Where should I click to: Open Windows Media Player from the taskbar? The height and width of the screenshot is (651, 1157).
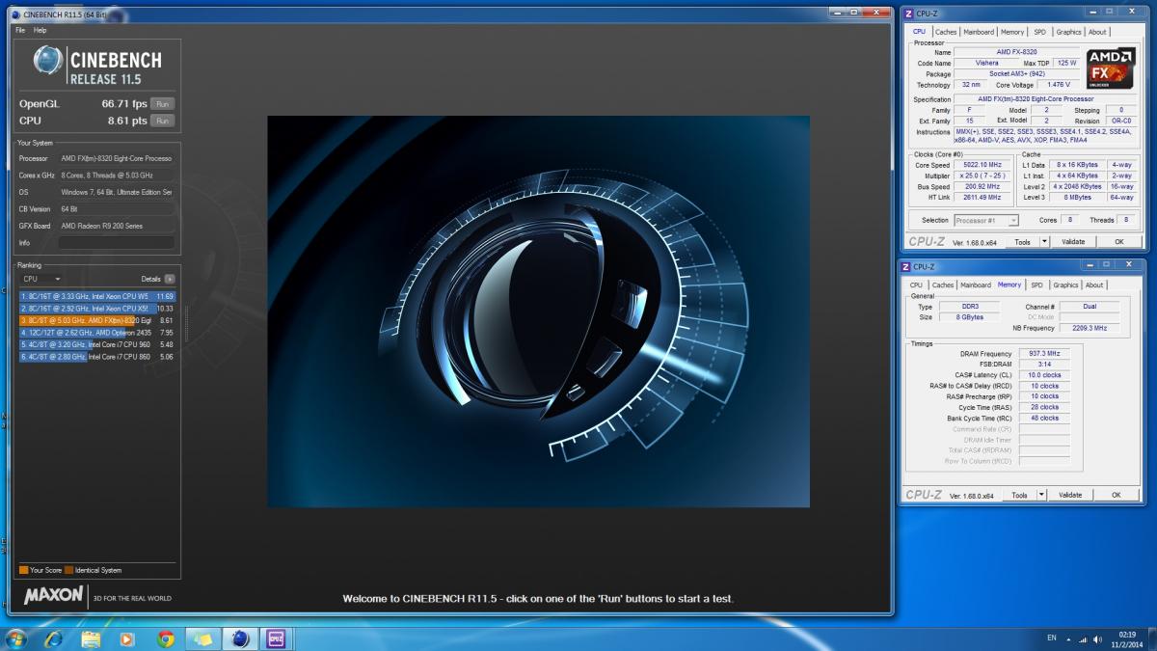pos(127,638)
